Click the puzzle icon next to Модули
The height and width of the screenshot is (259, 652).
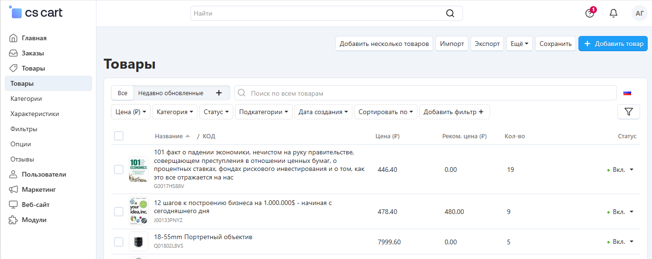point(13,220)
